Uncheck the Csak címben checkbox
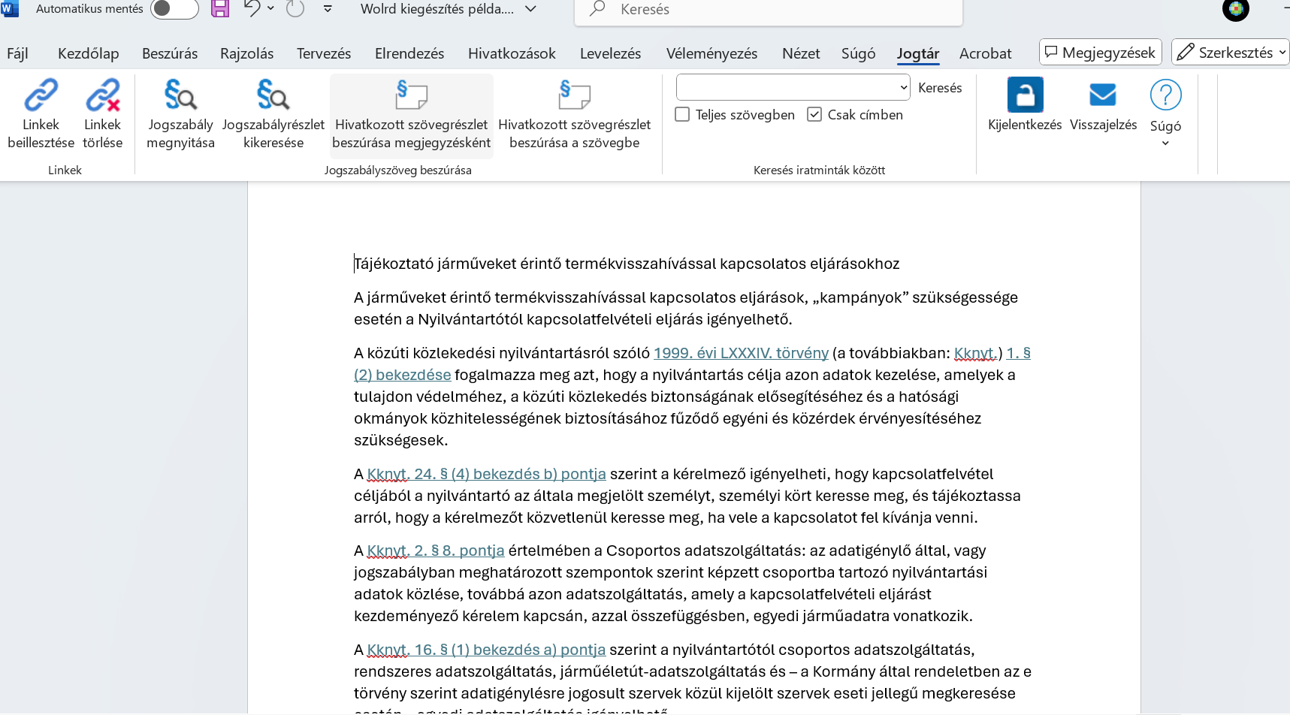The image size is (1290, 715). coord(814,115)
